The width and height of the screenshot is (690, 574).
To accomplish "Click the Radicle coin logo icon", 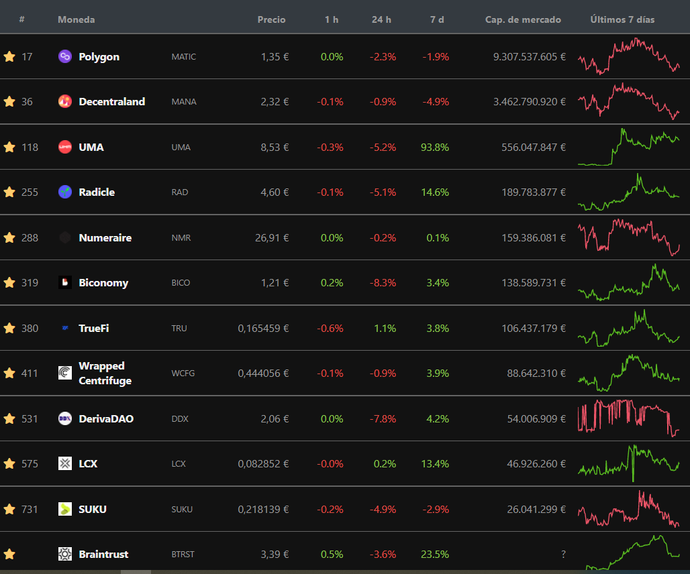I will click(65, 192).
